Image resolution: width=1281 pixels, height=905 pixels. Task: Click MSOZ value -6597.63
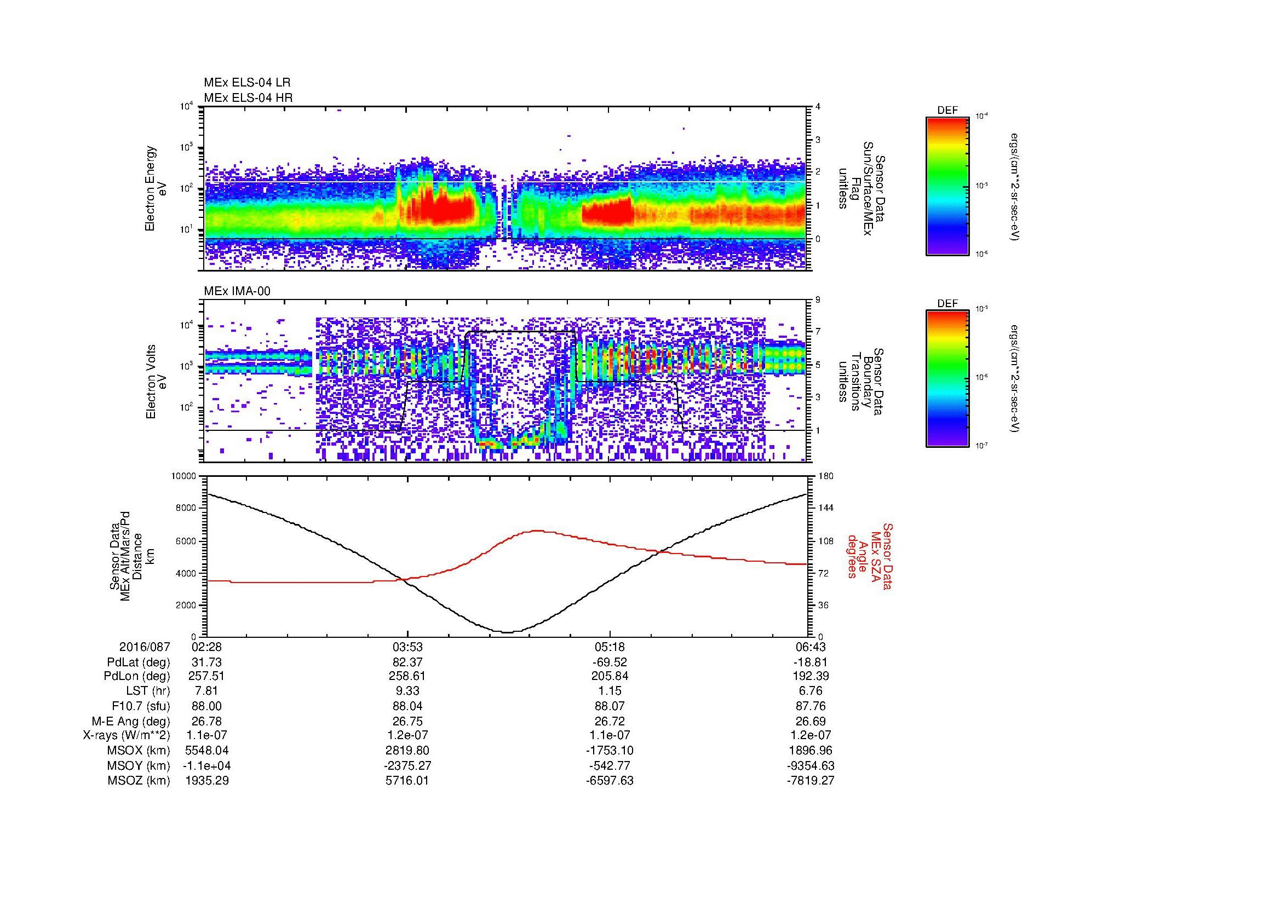click(610, 781)
